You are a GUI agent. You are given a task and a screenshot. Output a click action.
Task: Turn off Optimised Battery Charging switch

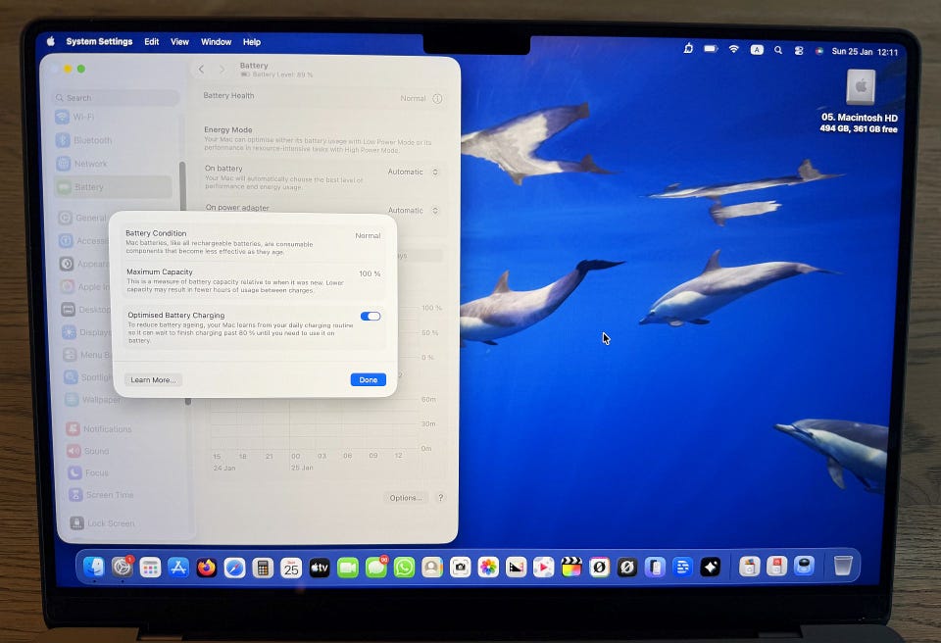coord(371,317)
